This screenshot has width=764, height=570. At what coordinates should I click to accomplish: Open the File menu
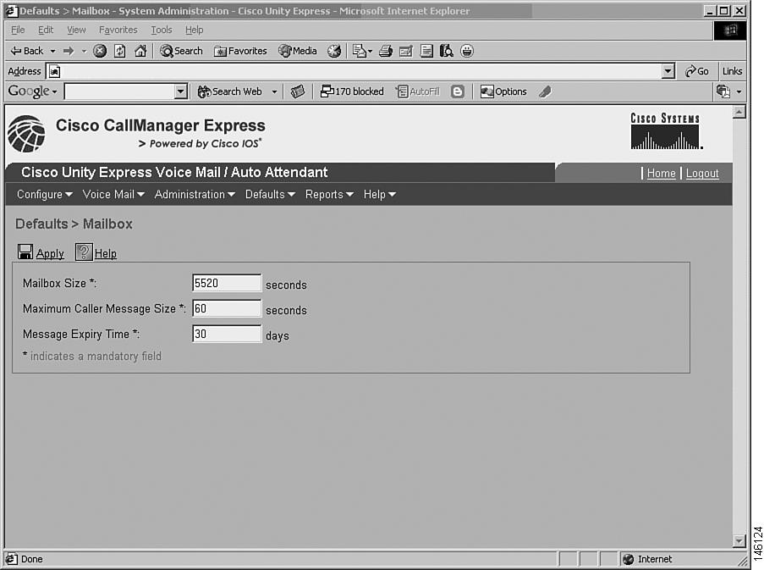click(18, 30)
